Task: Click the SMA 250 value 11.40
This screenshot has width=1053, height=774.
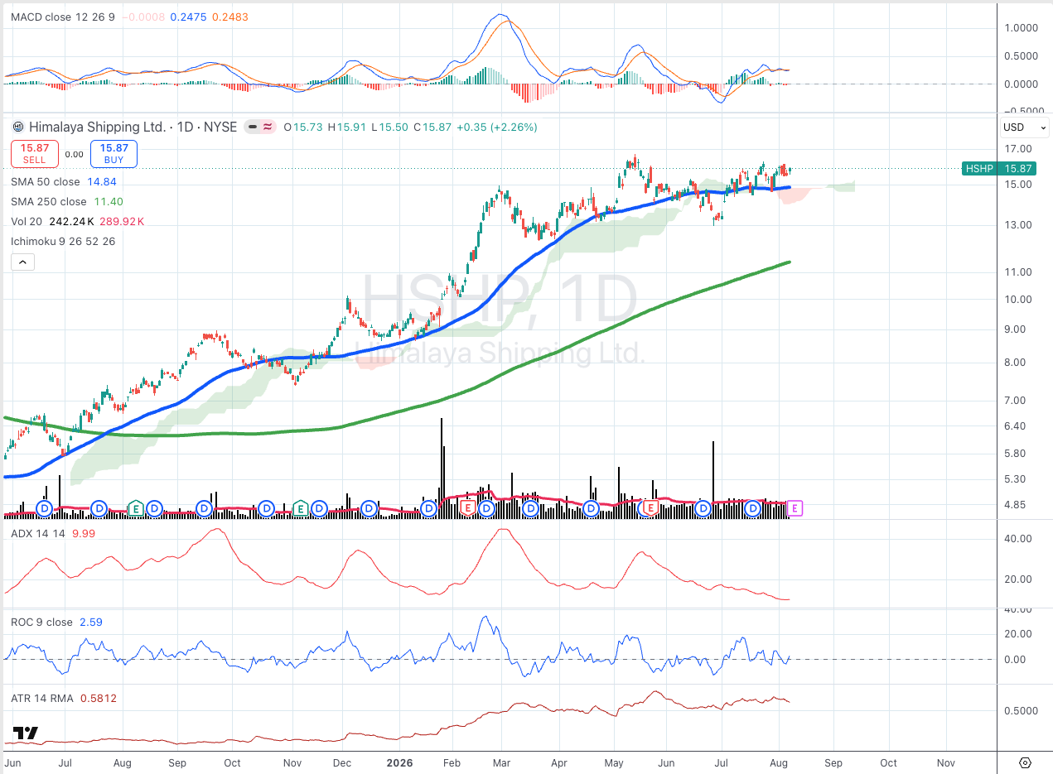Action: point(107,201)
